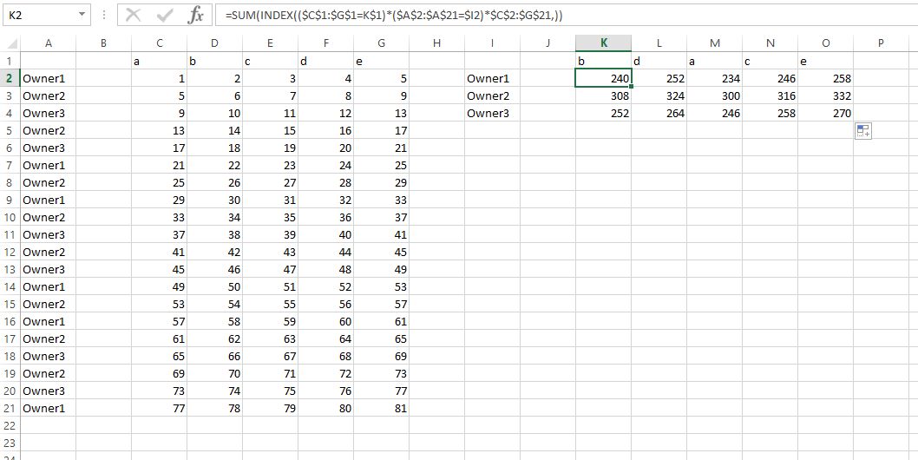Select column A header
Viewport: 918px width, 460px height.
click(48, 43)
